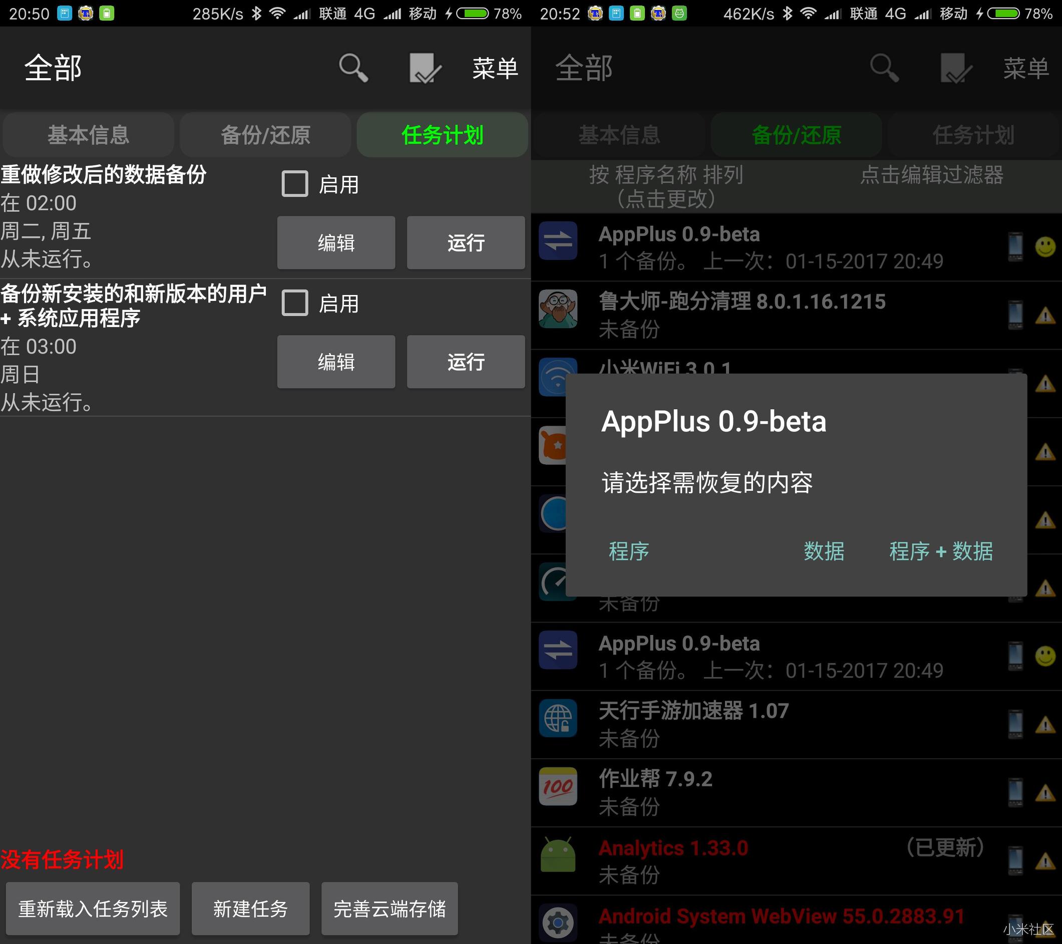
Task: Tap the warning triangle on 作业帮 row
Action: 1045,793
